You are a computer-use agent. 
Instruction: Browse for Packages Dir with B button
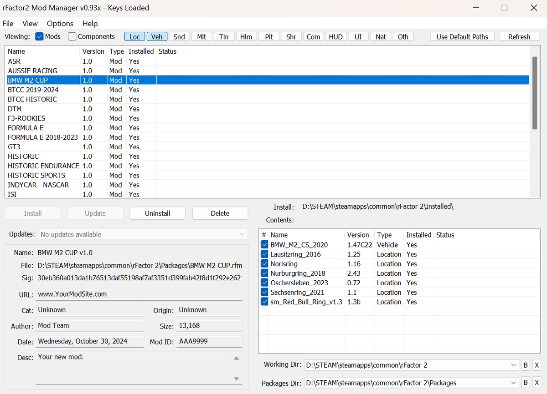pyautogui.click(x=526, y=383)
